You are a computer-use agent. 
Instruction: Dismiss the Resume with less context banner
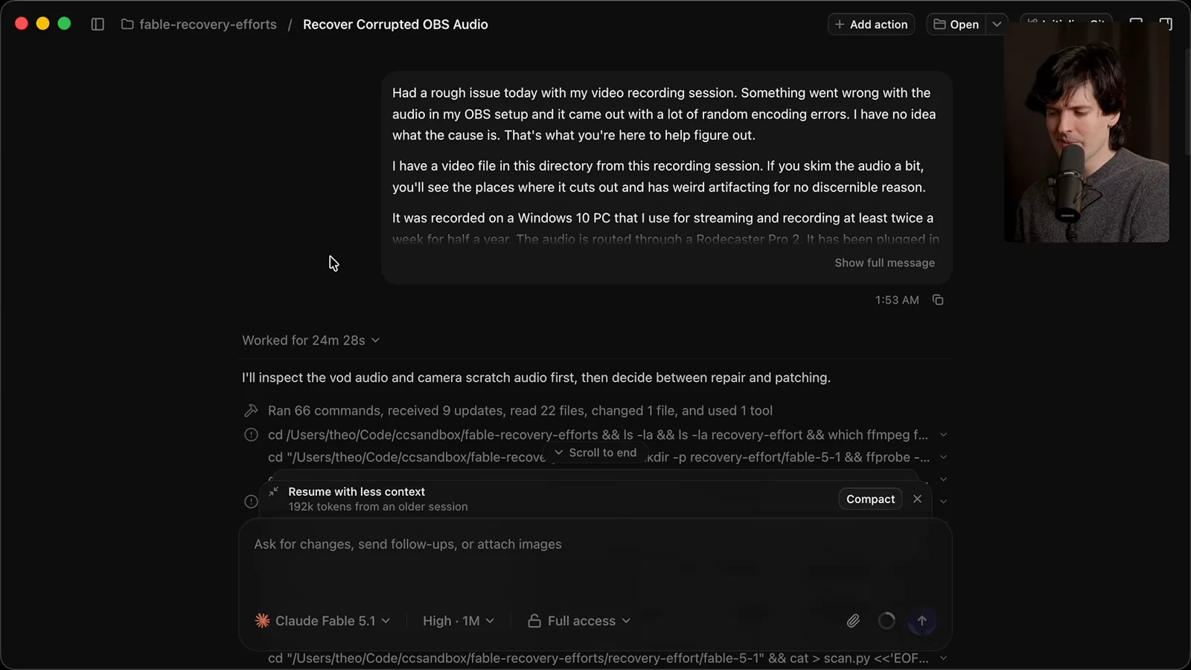917,499
